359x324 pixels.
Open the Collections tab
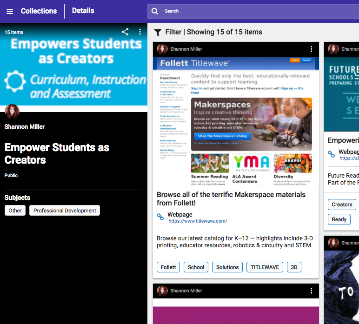pos(39,11)
